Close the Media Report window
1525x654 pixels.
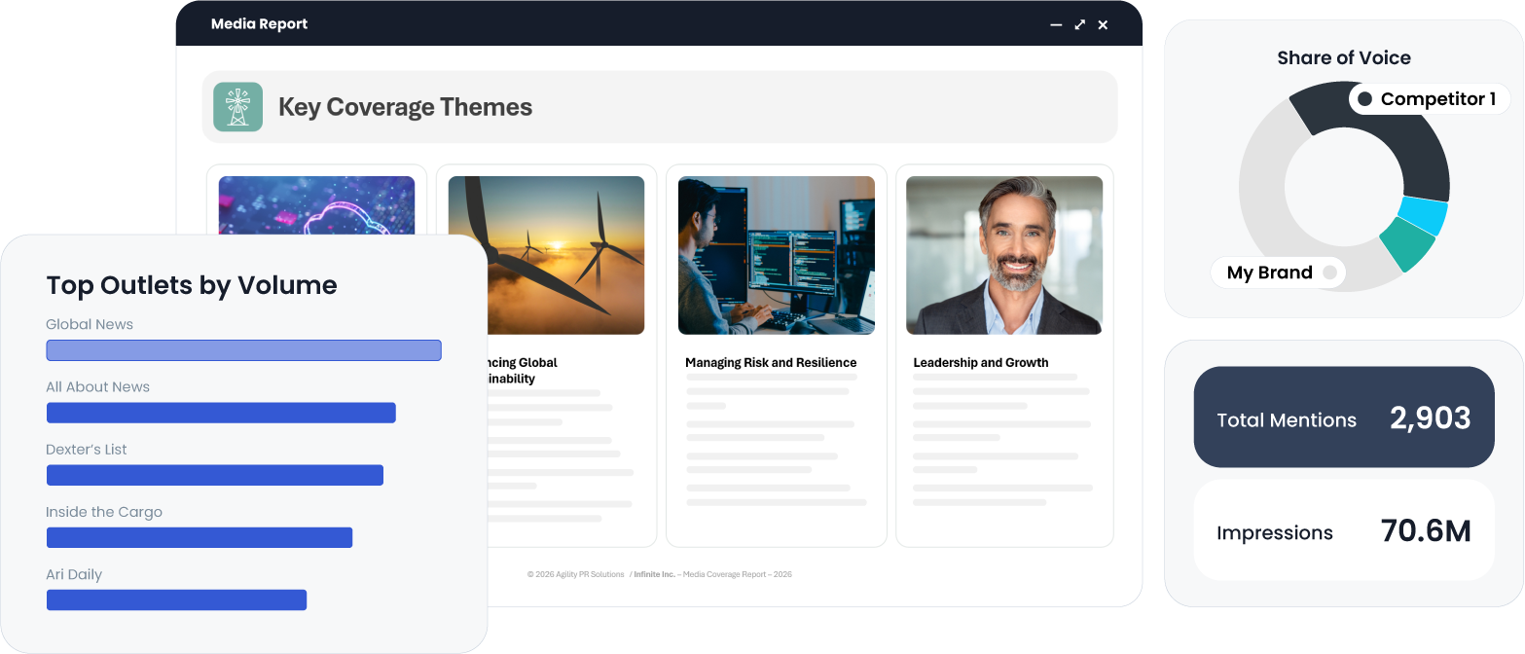1103,24
